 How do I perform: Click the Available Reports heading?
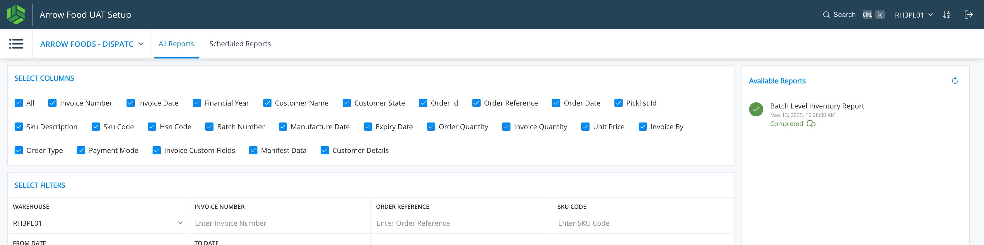[777, 81]
